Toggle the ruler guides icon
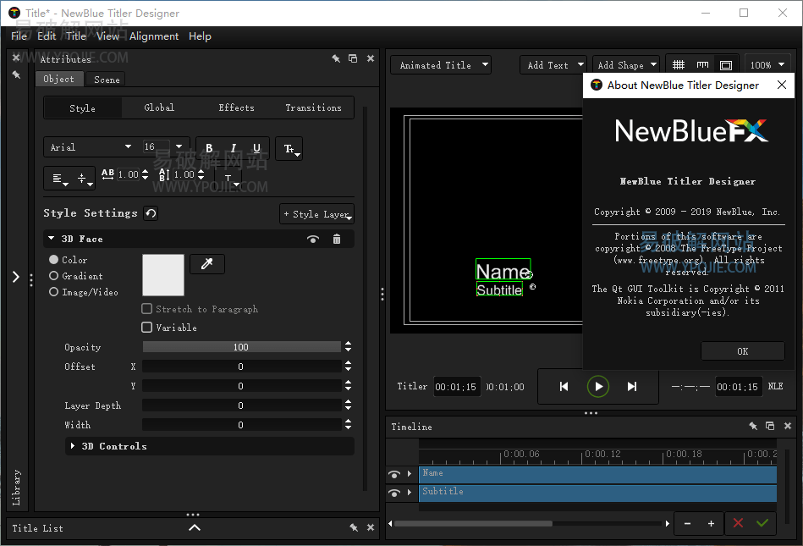The height and width of the screenshot is (546, 803). coord(702,65)
